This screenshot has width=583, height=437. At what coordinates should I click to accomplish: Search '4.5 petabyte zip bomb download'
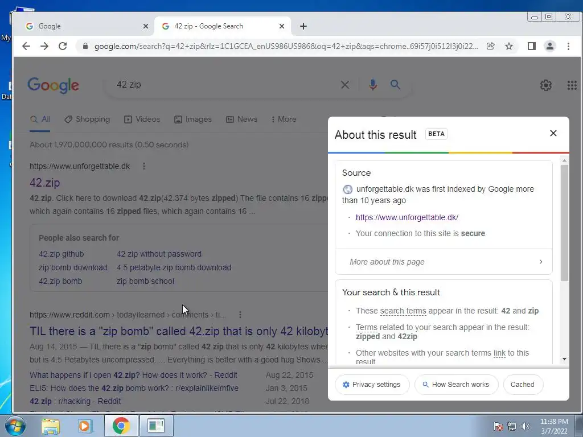(174, 267)
